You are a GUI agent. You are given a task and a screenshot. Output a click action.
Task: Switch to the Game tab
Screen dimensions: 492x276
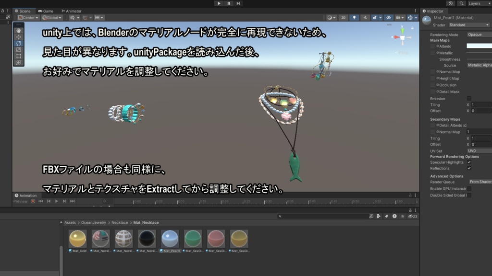[x=46, y=11]
